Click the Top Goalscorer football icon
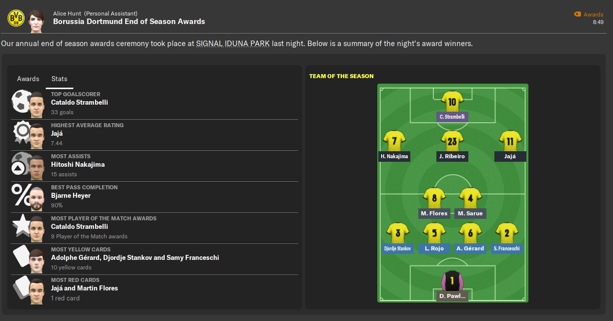Viewport: 613px width, 321px height. (21, 101)
